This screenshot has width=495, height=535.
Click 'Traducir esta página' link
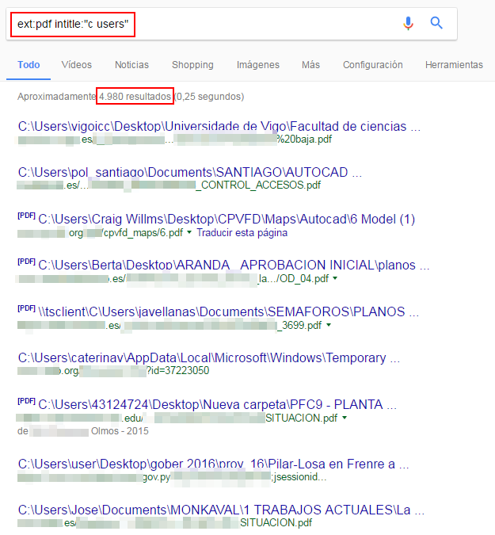pyautogui.click(x=242, y=233)
